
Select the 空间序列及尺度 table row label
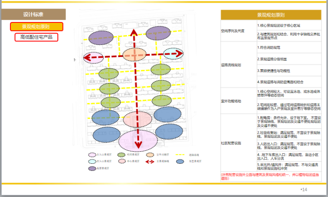[233, 31]
